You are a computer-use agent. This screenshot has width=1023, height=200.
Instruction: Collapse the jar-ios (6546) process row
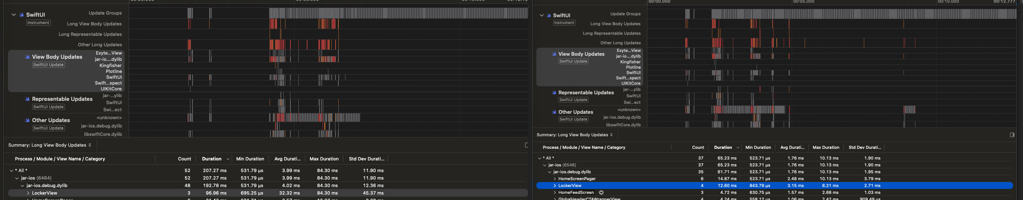[545, 165]
